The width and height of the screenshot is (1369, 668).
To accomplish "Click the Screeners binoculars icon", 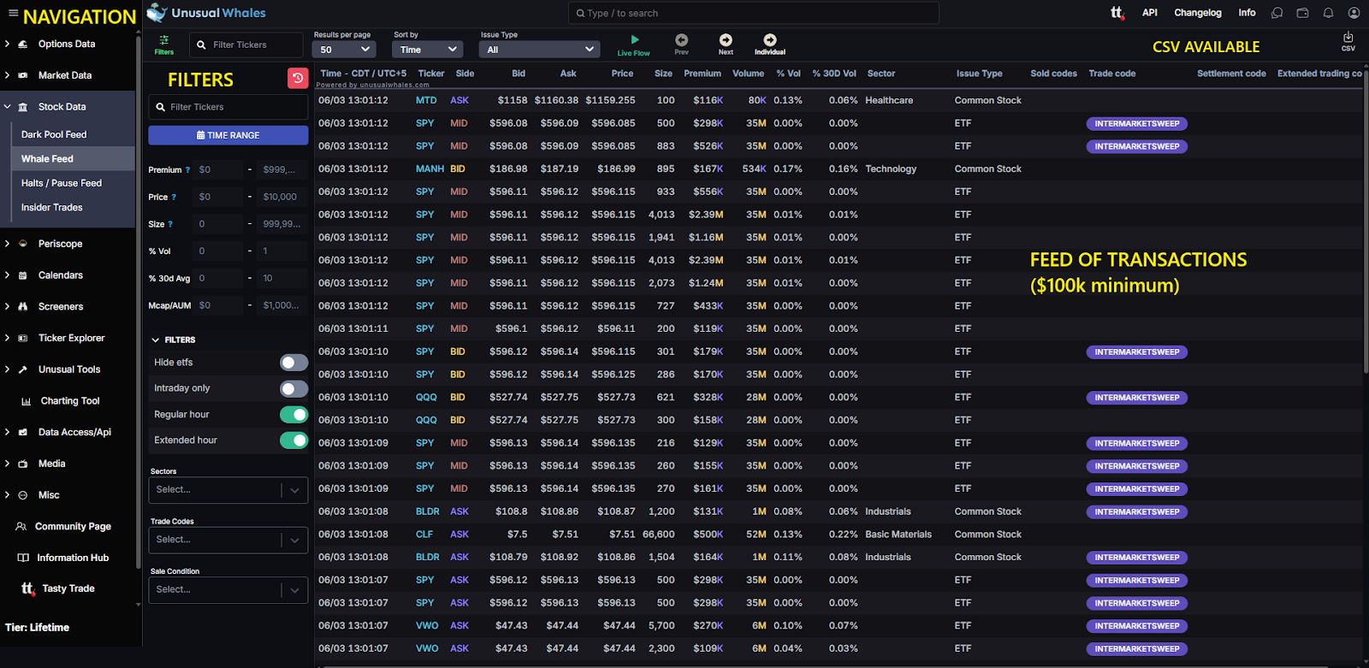I will (x=23, y=306).
